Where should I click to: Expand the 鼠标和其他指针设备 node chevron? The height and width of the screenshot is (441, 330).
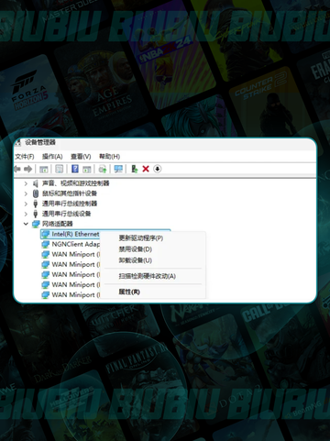26,193
